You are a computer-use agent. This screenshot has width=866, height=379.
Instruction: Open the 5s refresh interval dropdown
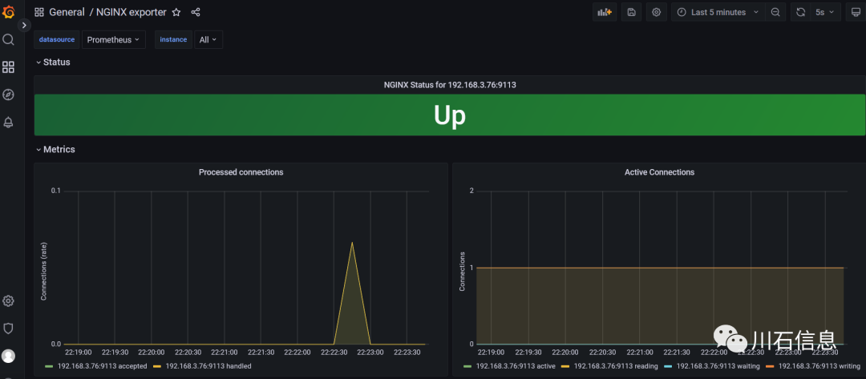tap(826, 12)
